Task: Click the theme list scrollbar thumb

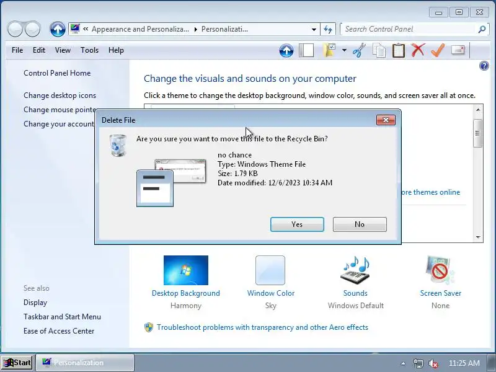Action: coord(477,133)
